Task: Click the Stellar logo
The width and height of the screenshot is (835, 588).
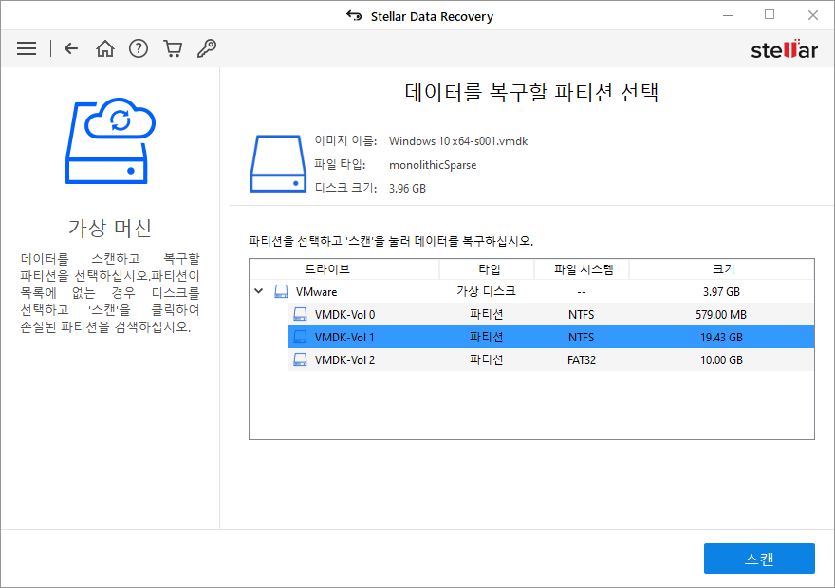Action: tap(784, 49)
